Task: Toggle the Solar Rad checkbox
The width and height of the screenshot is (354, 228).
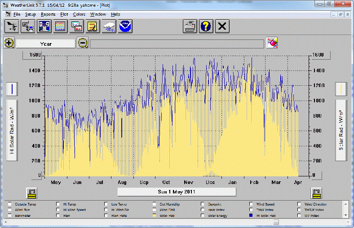Action: [155, 215]
